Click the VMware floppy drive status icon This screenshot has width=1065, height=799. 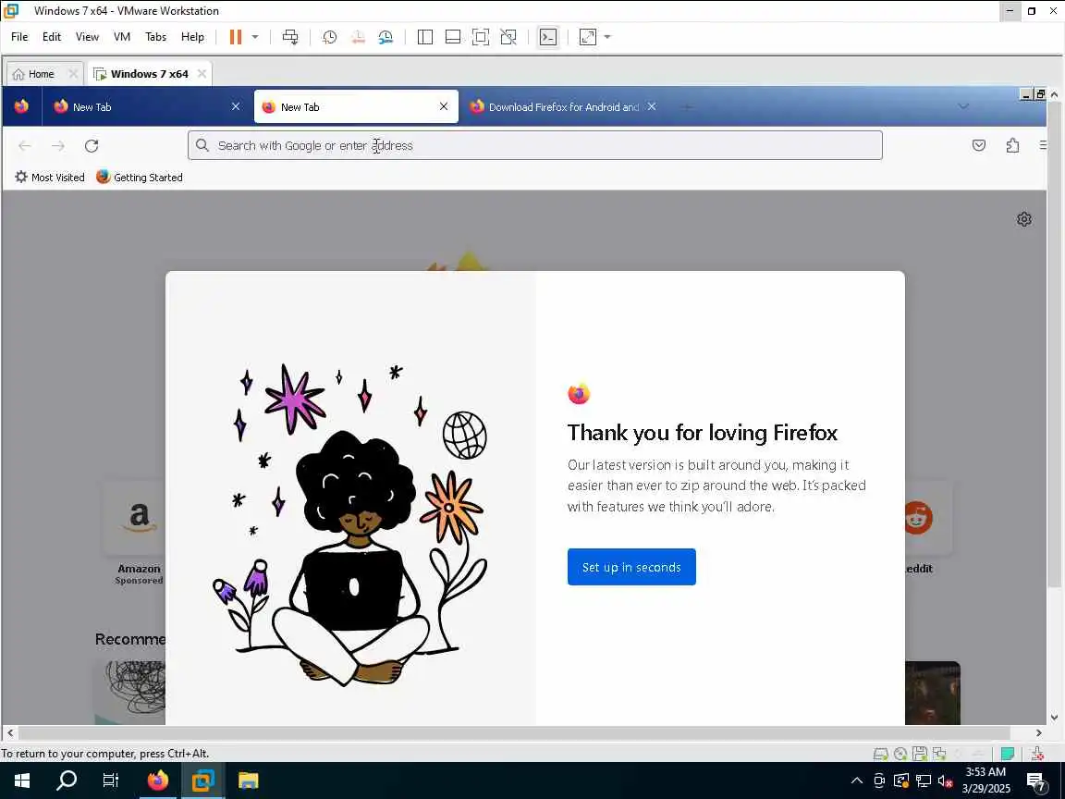click(920, 753)
